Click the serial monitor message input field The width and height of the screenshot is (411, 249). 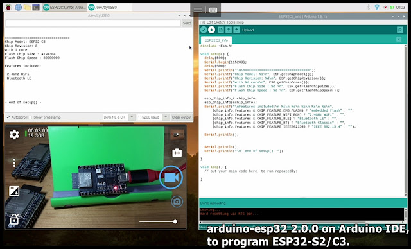coord(93,23)
